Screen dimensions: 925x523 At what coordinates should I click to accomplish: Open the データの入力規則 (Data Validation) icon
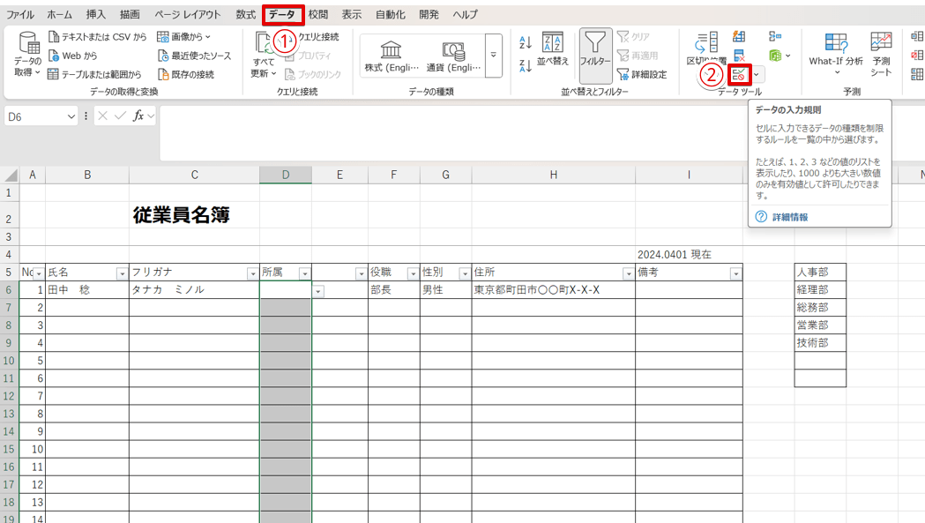click(739, 74)
